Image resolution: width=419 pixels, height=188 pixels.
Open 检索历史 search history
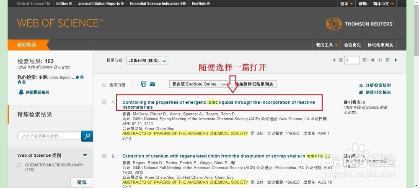pyautogui.click(x=352, y=45)
